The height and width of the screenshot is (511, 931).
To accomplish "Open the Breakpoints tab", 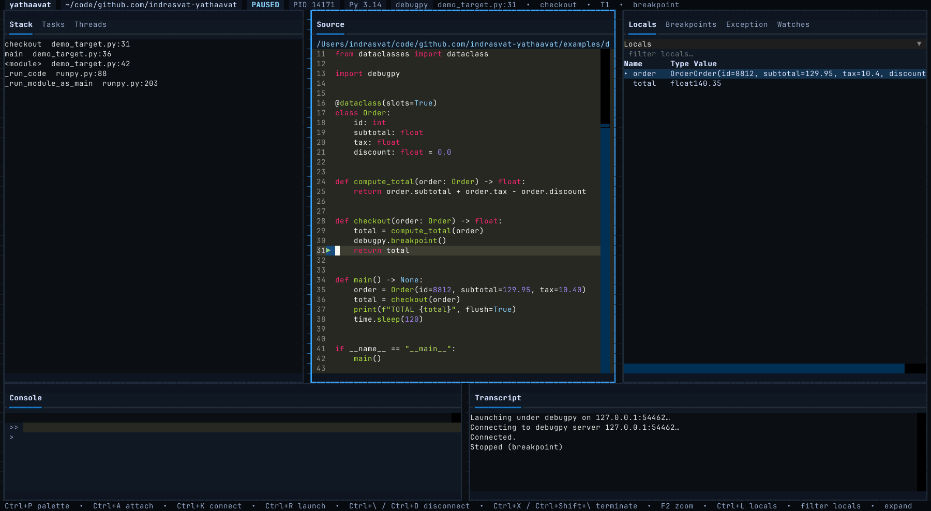I will 691,24.
